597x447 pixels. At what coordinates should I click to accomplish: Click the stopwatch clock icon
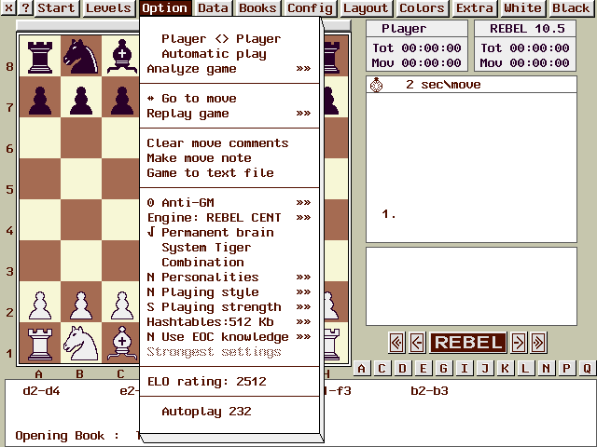376,85
